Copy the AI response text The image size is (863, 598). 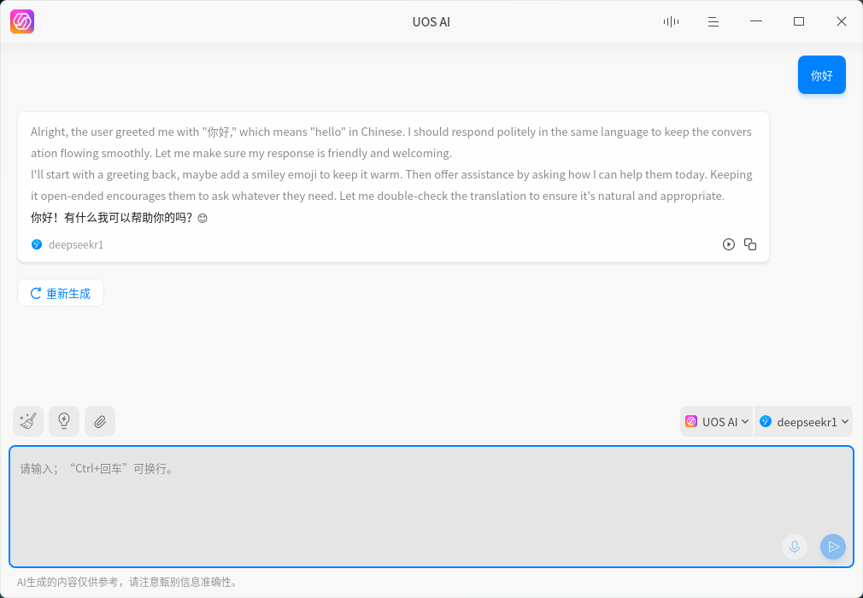coord(750,244)
